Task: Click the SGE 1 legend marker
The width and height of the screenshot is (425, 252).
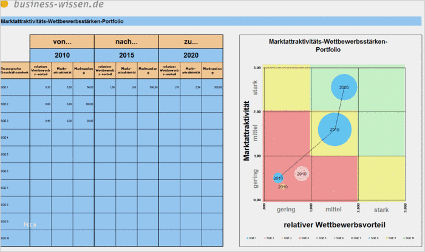Action: pyautogui.click(x=248, y=238)
